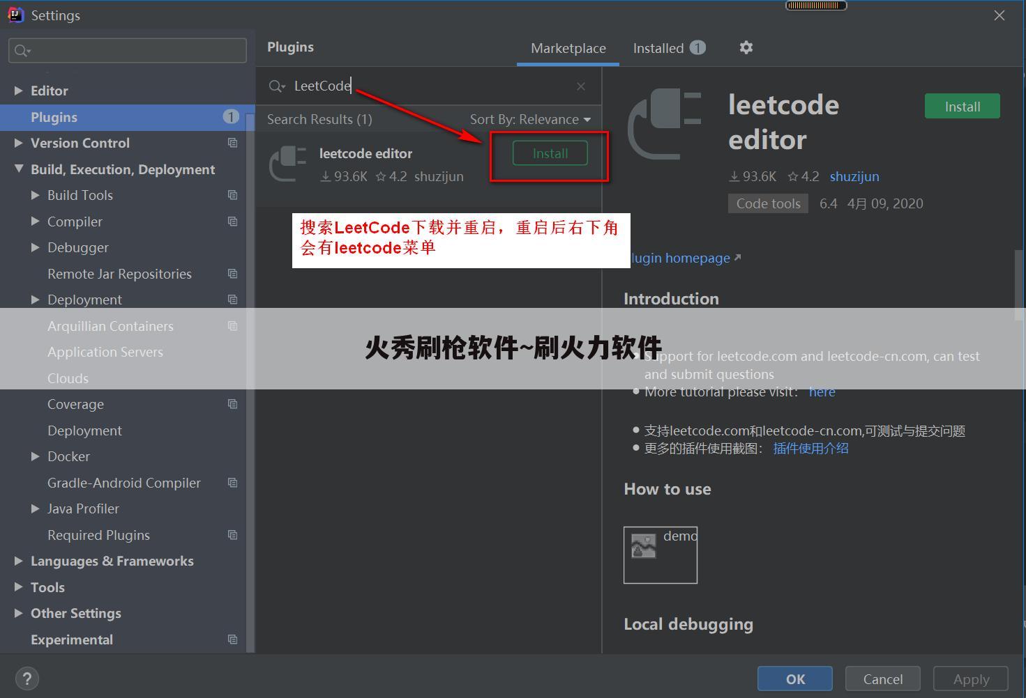This screenshot has width=1026, height=698.
Task: Select Required Plugins item
Action: point(98,535)
